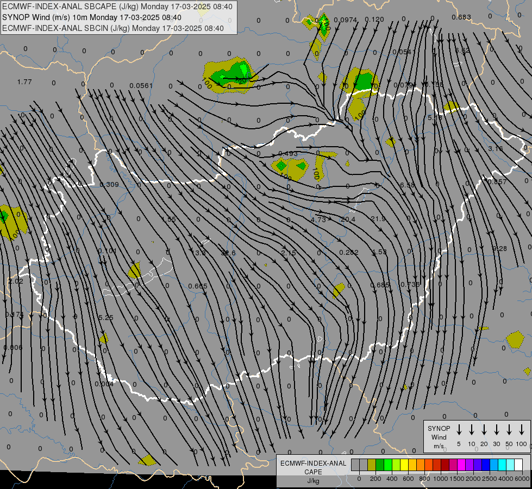Click the wind arrow above the 30 label

(x=496, y=430)
